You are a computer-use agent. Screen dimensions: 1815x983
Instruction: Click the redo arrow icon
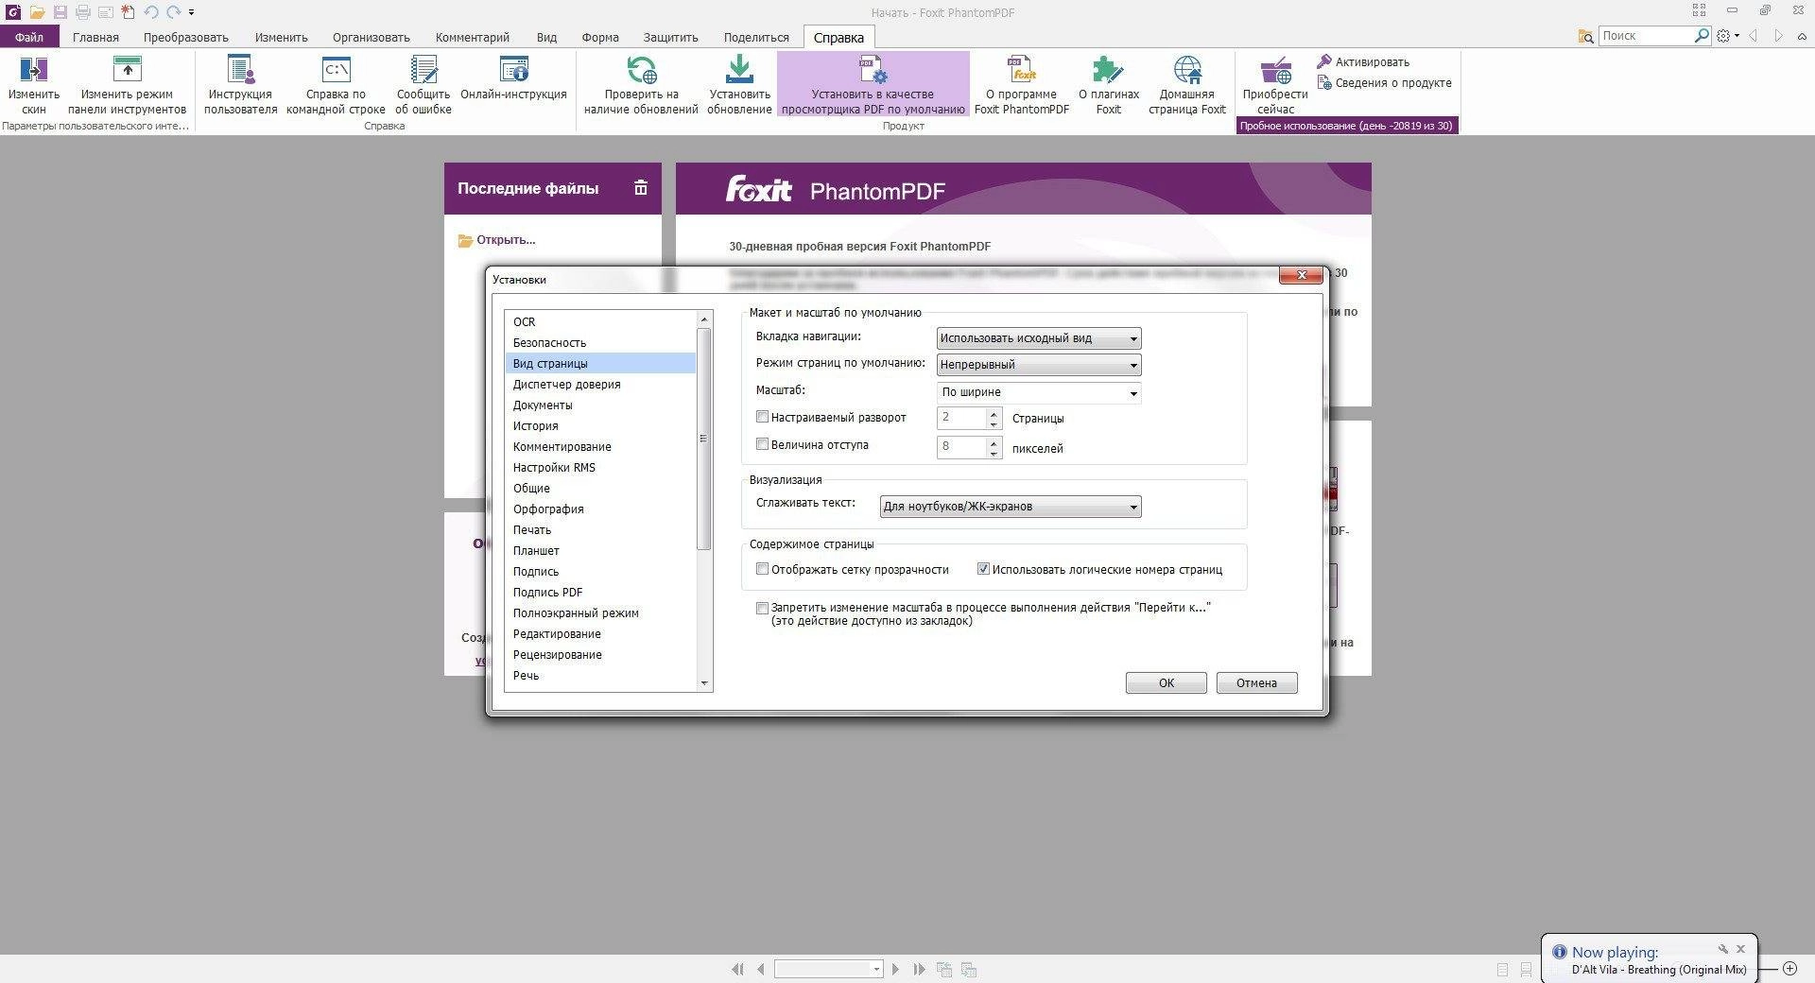(x=173, y=12)
